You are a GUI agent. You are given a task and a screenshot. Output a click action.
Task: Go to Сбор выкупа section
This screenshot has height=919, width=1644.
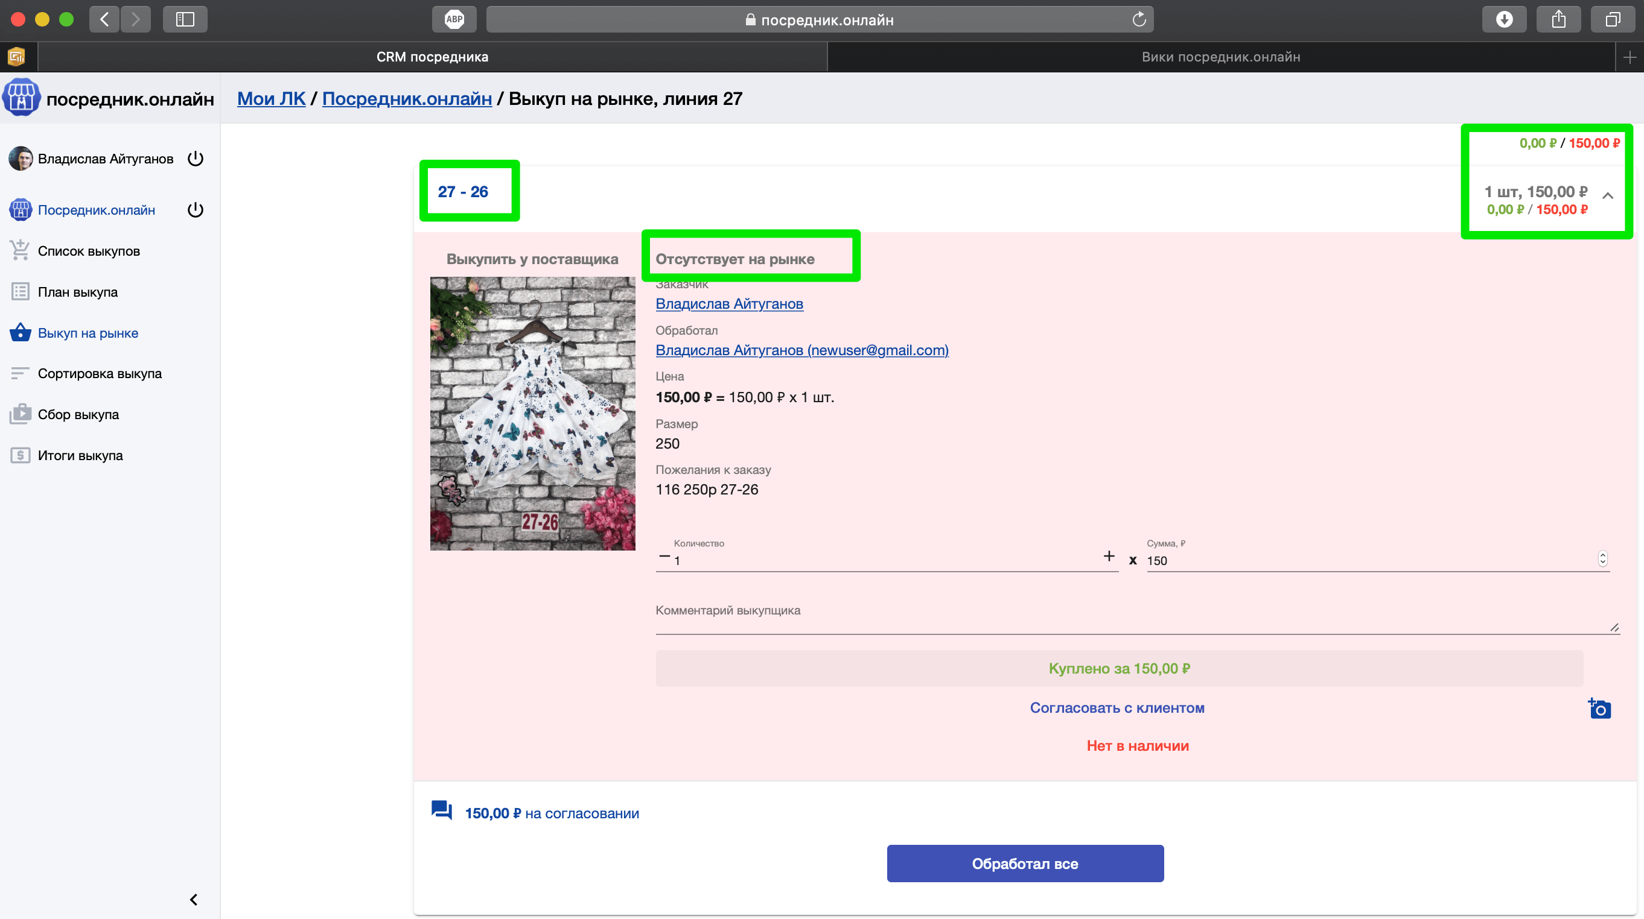point(78,414)
